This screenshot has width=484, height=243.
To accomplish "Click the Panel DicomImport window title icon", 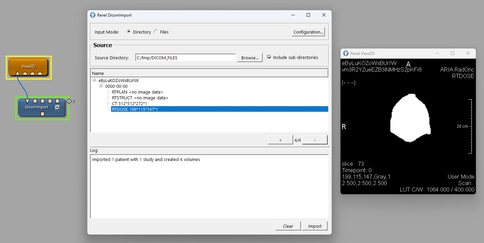I will coord(93,15).
